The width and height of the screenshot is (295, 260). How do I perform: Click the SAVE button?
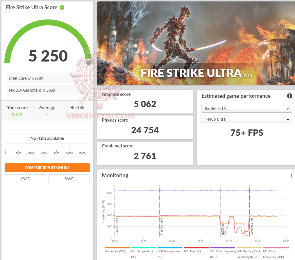[x=69, y=179]
